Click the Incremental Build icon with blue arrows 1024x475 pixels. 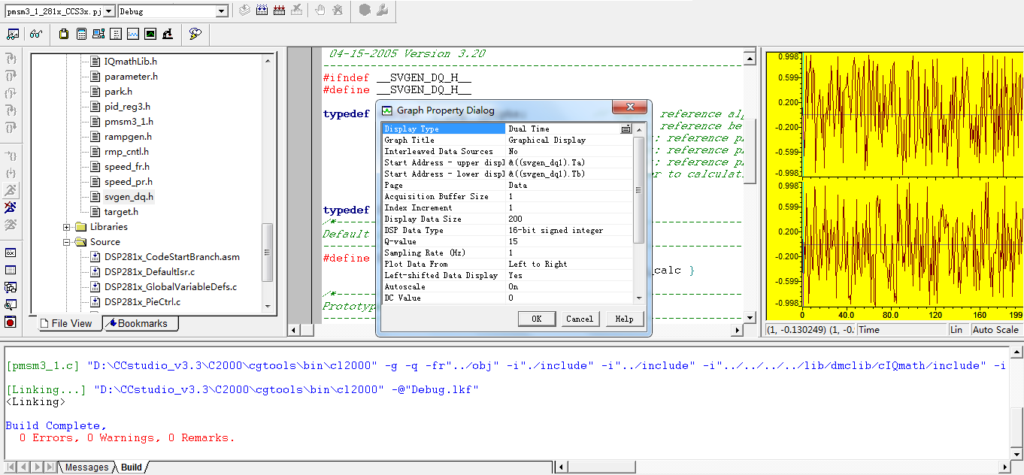point(262,11)
